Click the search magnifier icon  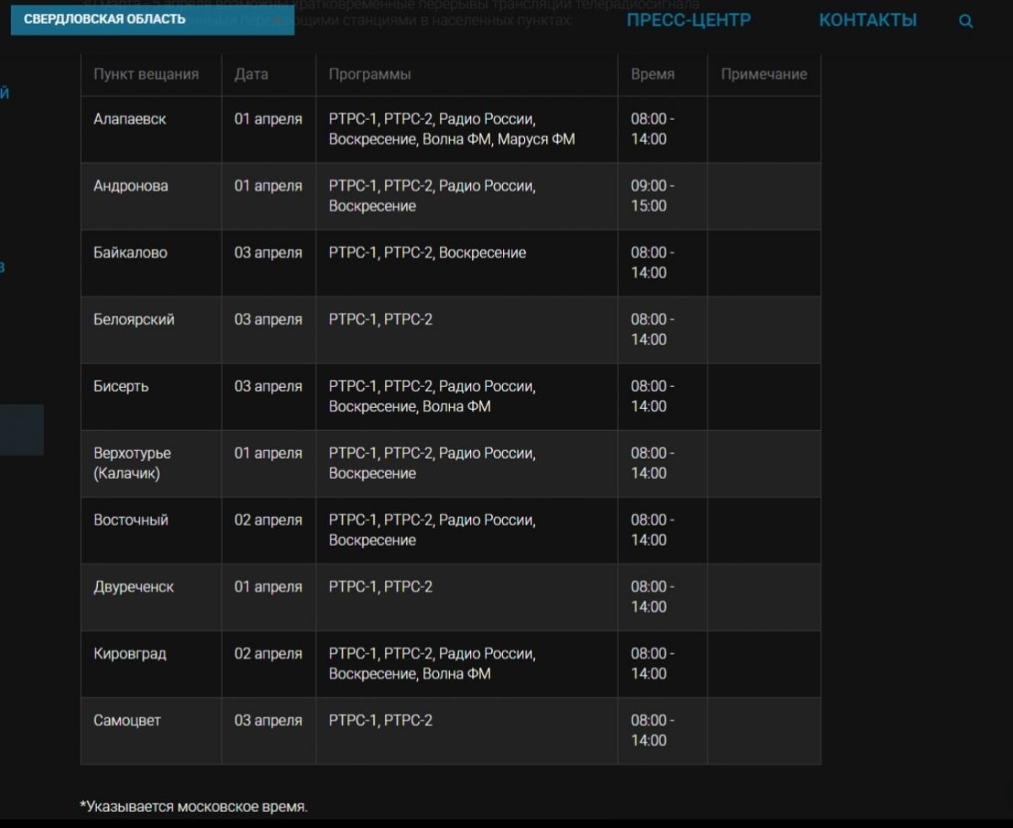967,22
